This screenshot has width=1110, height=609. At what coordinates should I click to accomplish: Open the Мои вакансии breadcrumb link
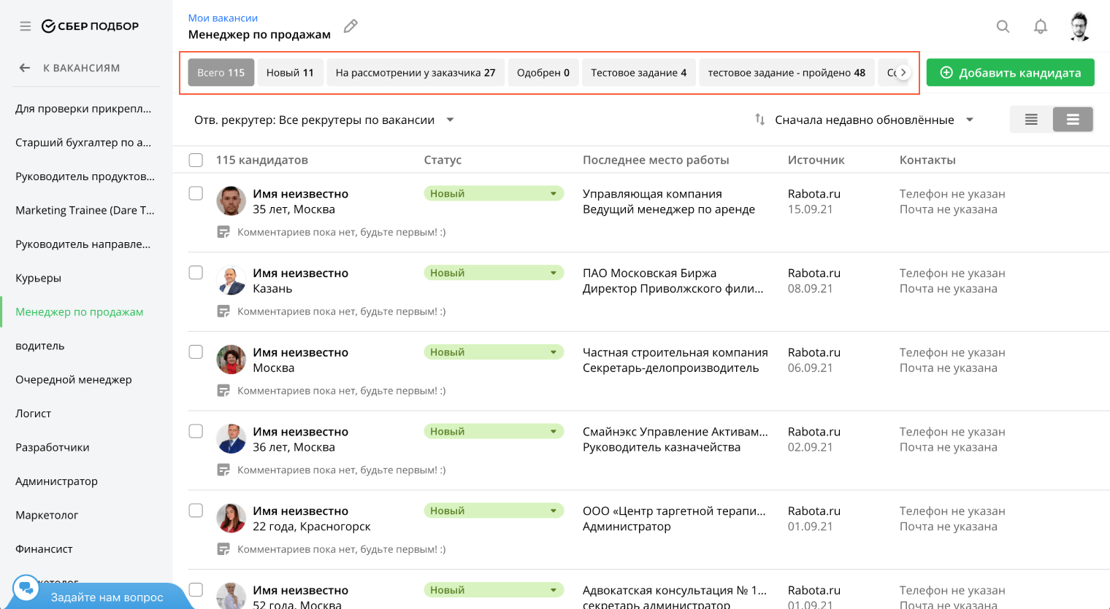point(223,18)
